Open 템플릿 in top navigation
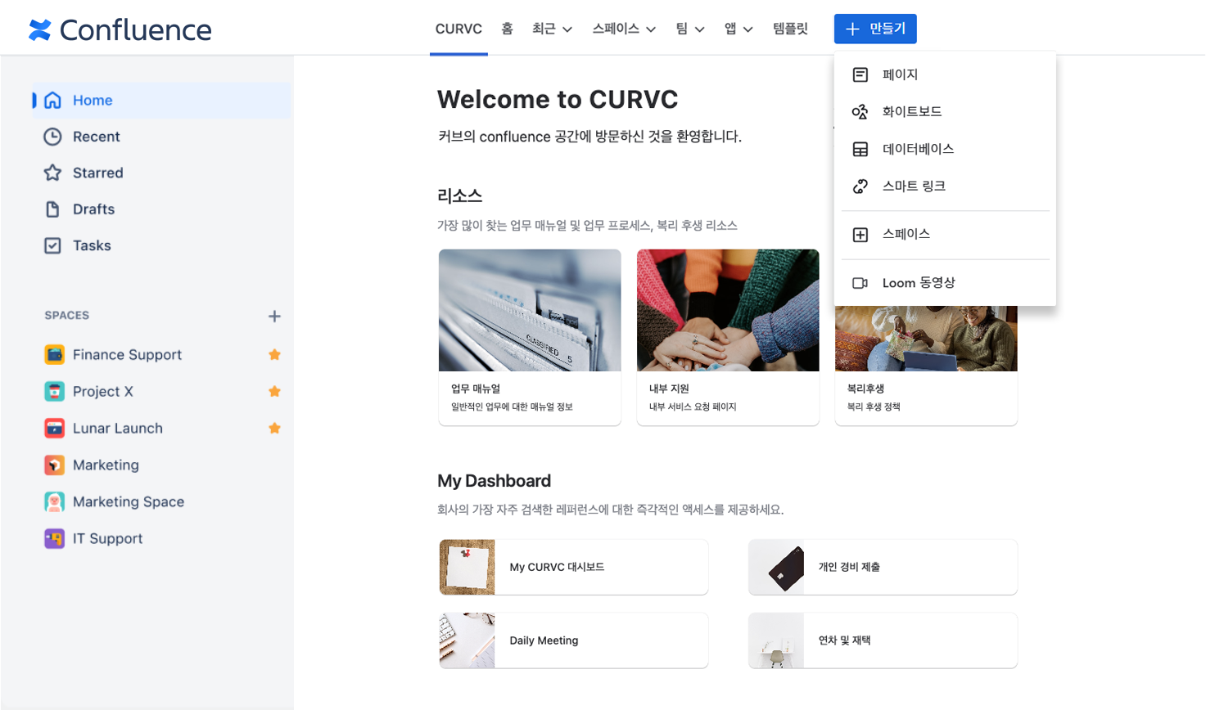 (x=791, y=29)
